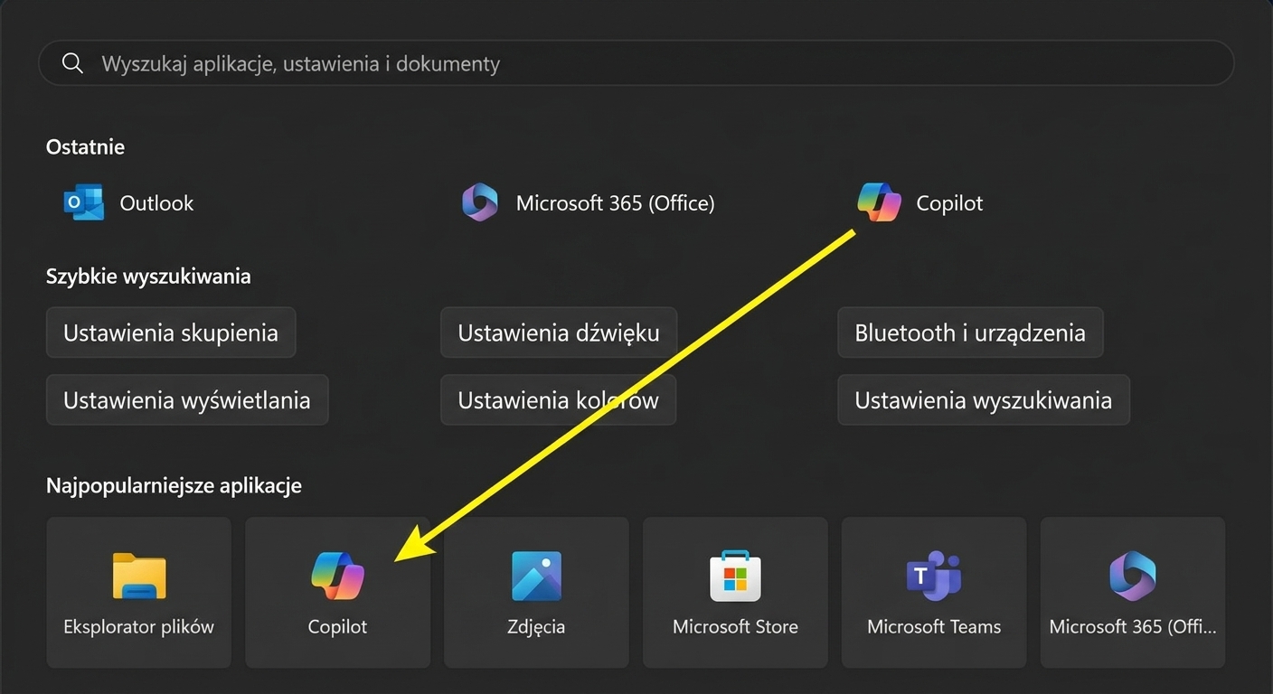Viewport: 1273px width, 694px height.
Task: Open Ustawienia wyświetlania quick search
Action: 187,400
